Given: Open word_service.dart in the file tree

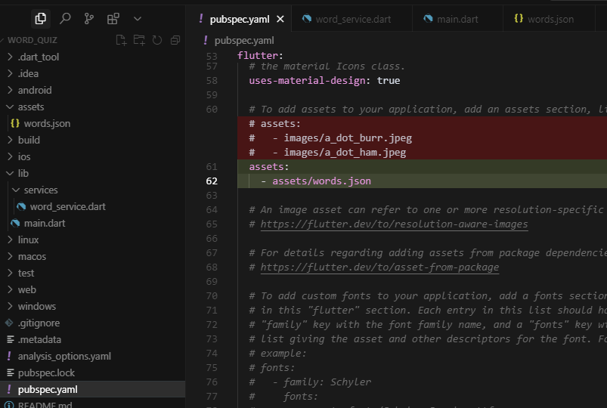Looking at the screenshot, I should point(93,207).
